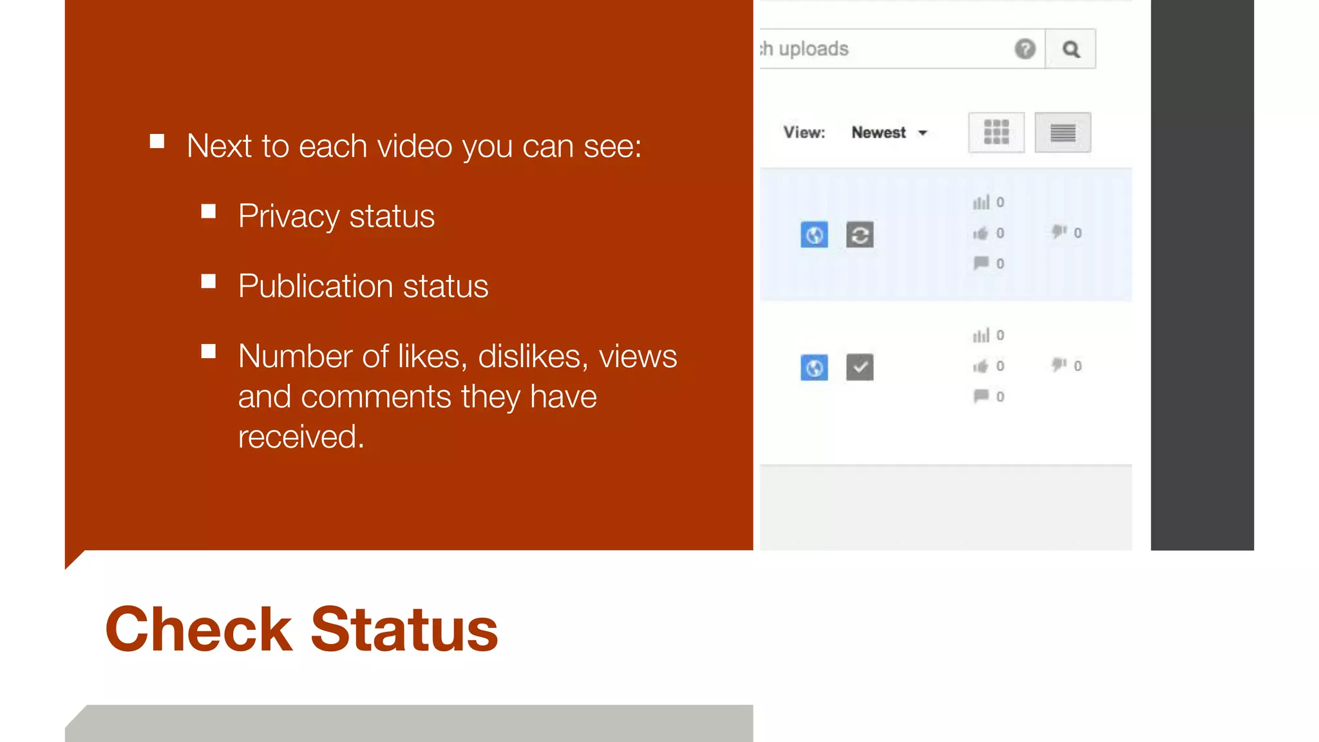Click the thumbs-down dislikes icon in the second video row
The width and height of the screenshot is (1319, 742).
point(1059,365)
